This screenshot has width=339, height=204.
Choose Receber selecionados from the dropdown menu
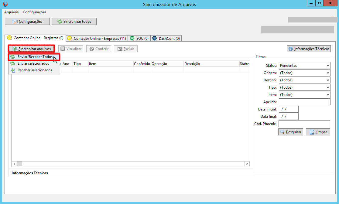[34, 70]
